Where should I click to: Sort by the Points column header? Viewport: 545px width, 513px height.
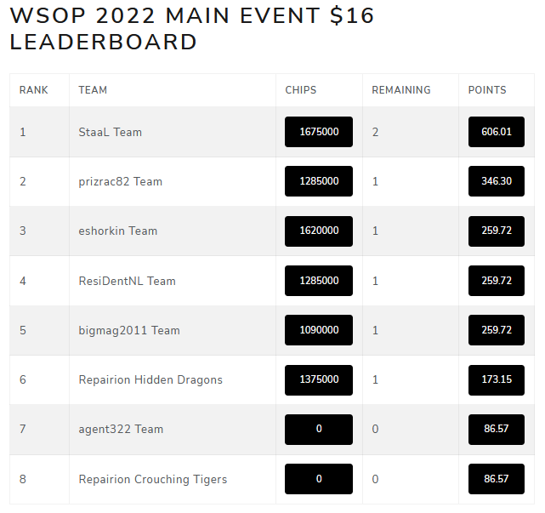[x=487, y=90]
